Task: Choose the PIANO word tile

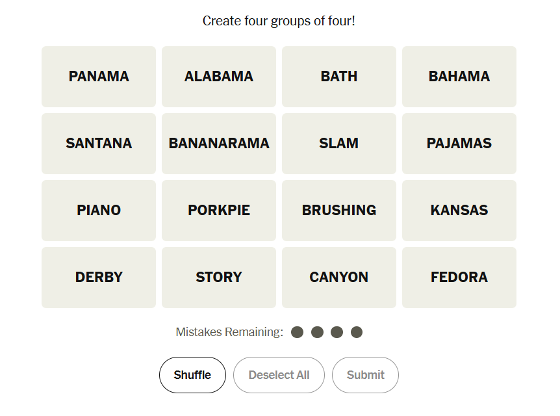Action: [99, 211]
